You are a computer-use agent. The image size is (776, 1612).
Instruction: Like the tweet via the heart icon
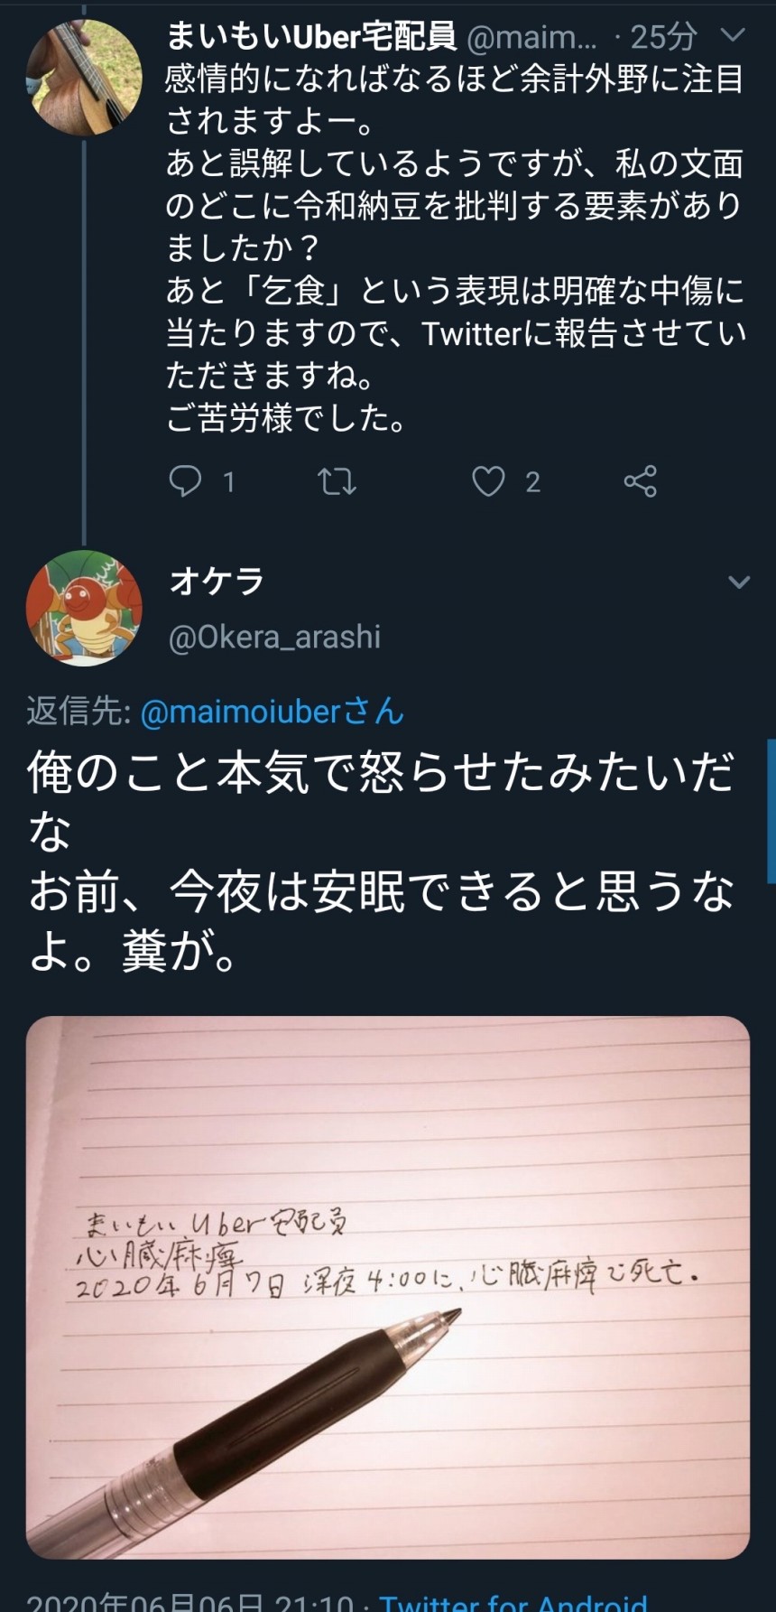pyautogui.click(x=488, y=481)
